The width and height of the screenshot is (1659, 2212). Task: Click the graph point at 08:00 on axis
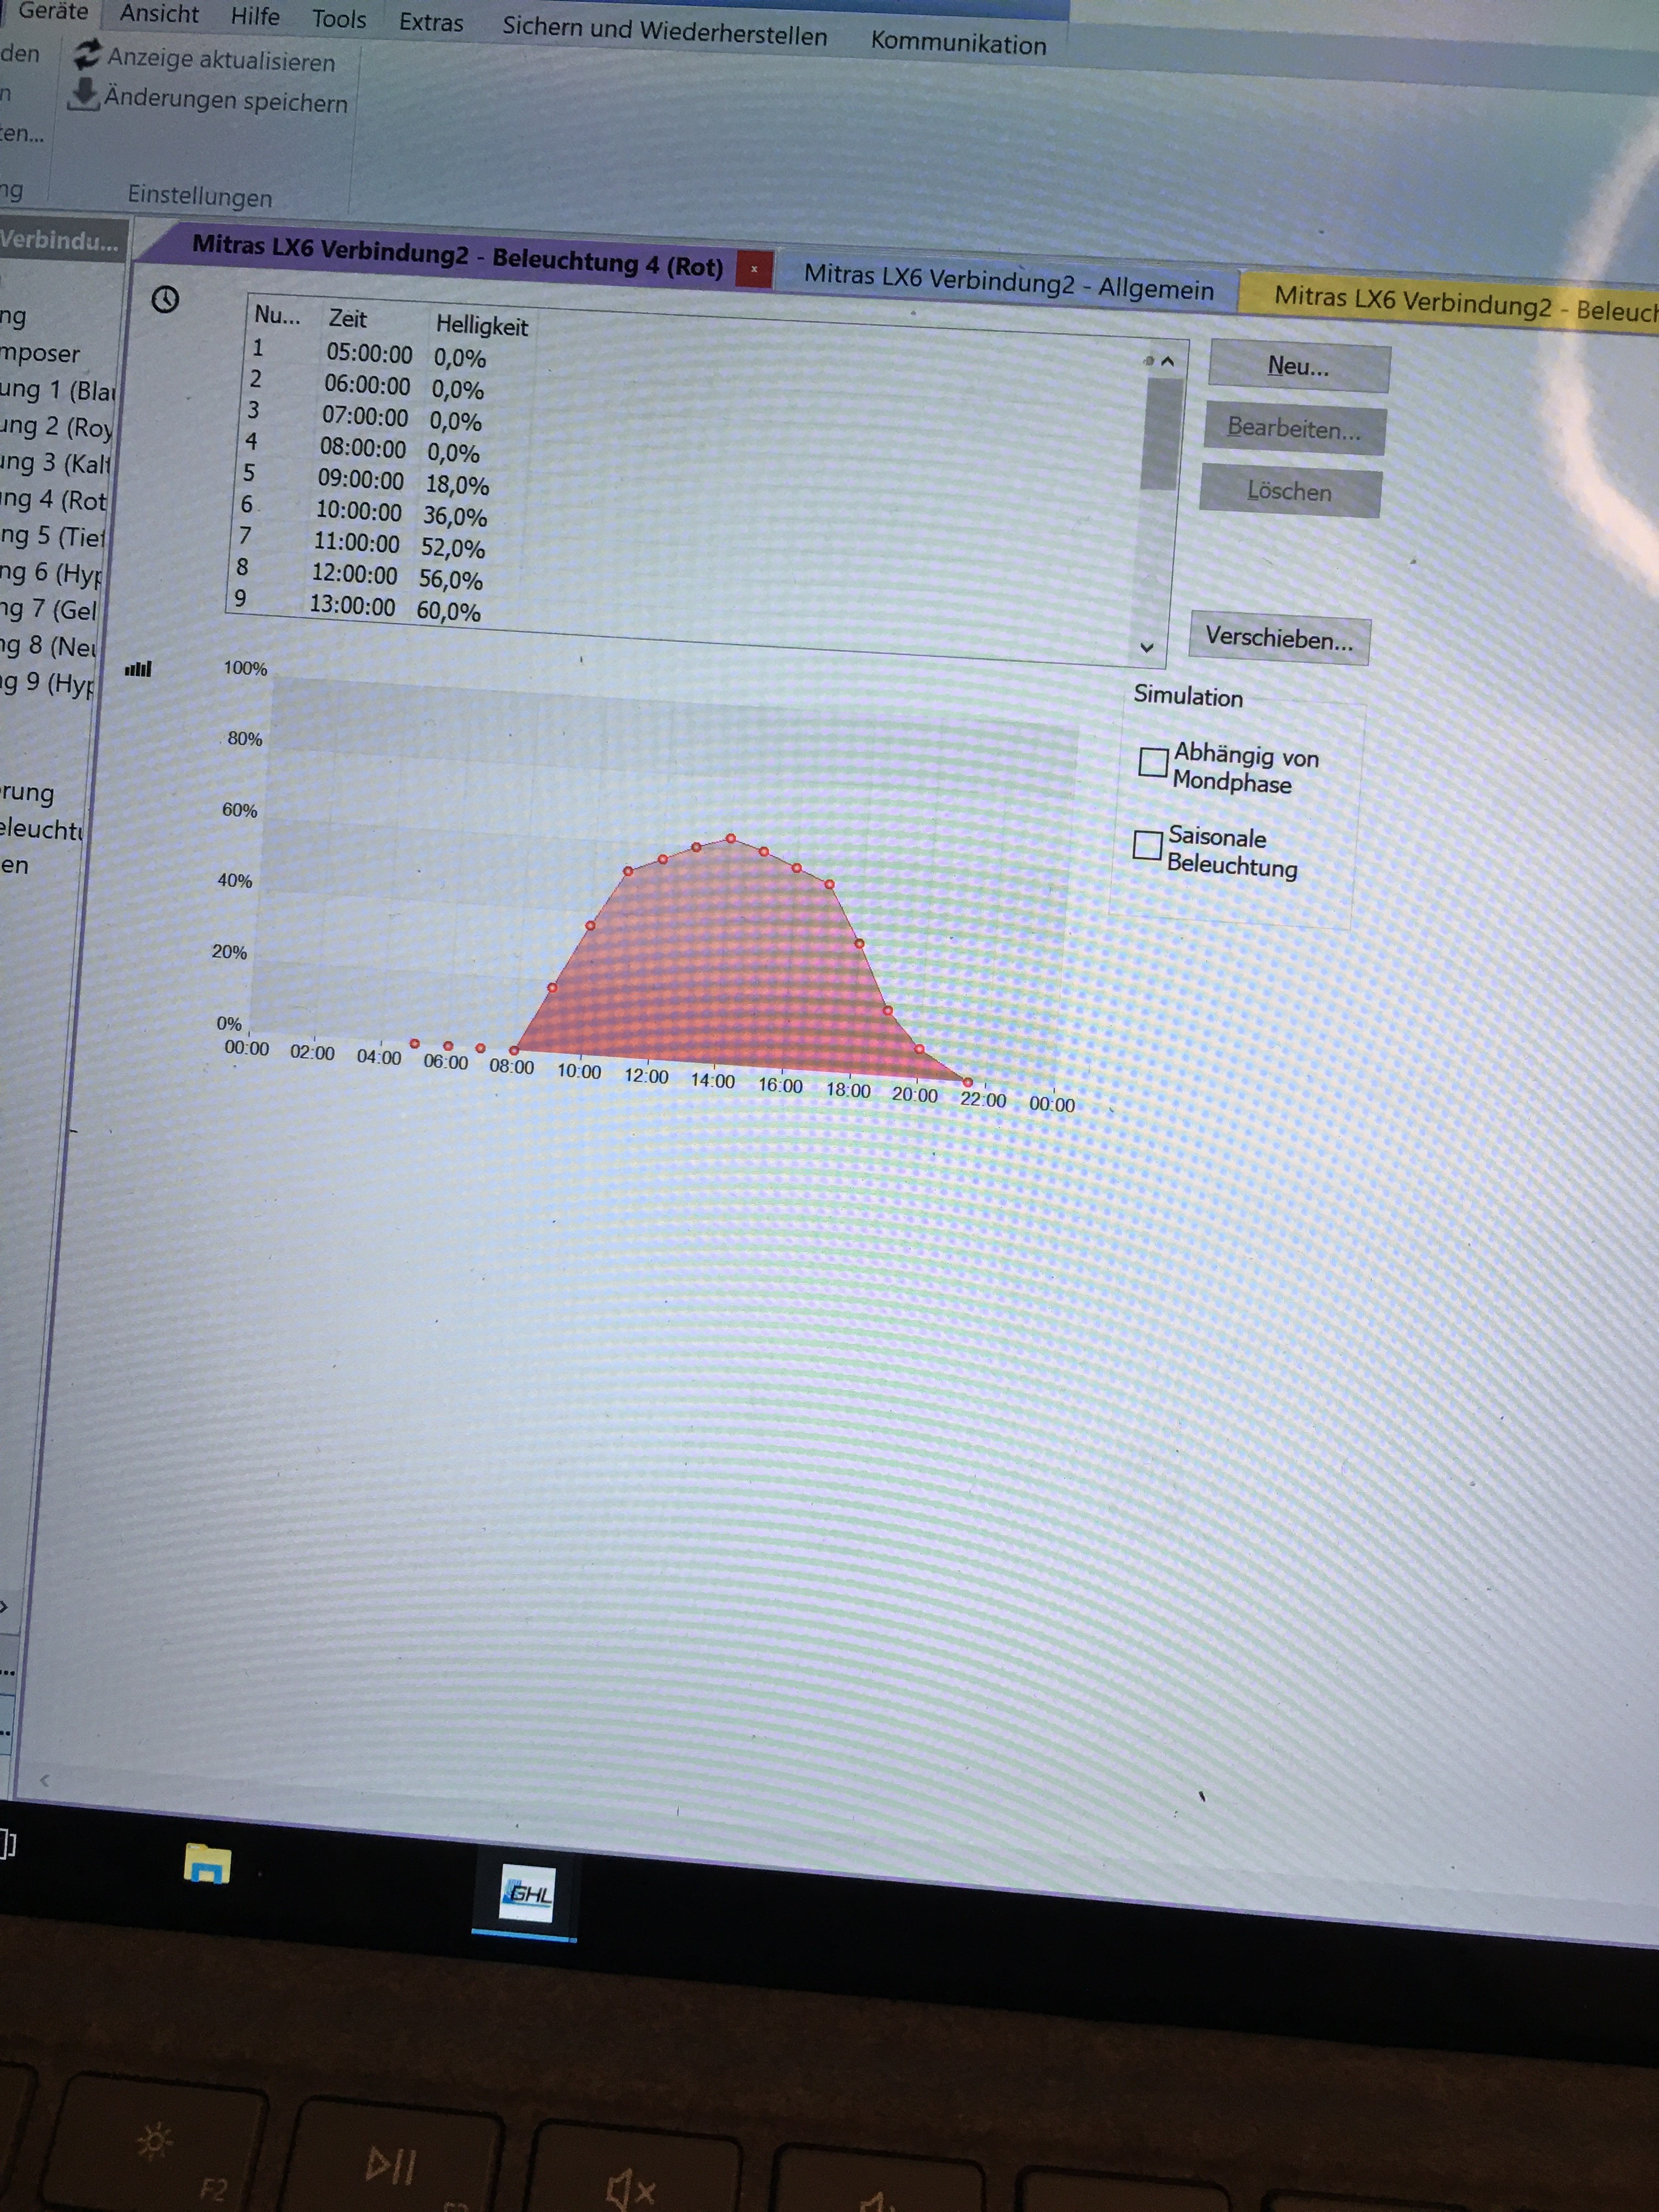pos(514,1050)
